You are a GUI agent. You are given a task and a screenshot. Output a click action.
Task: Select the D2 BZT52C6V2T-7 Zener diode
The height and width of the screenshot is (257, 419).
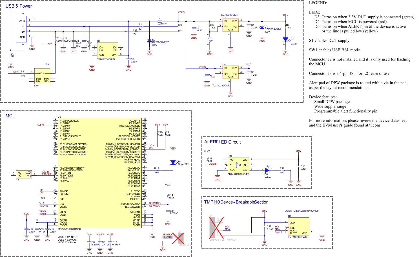[x=149, y=41]
